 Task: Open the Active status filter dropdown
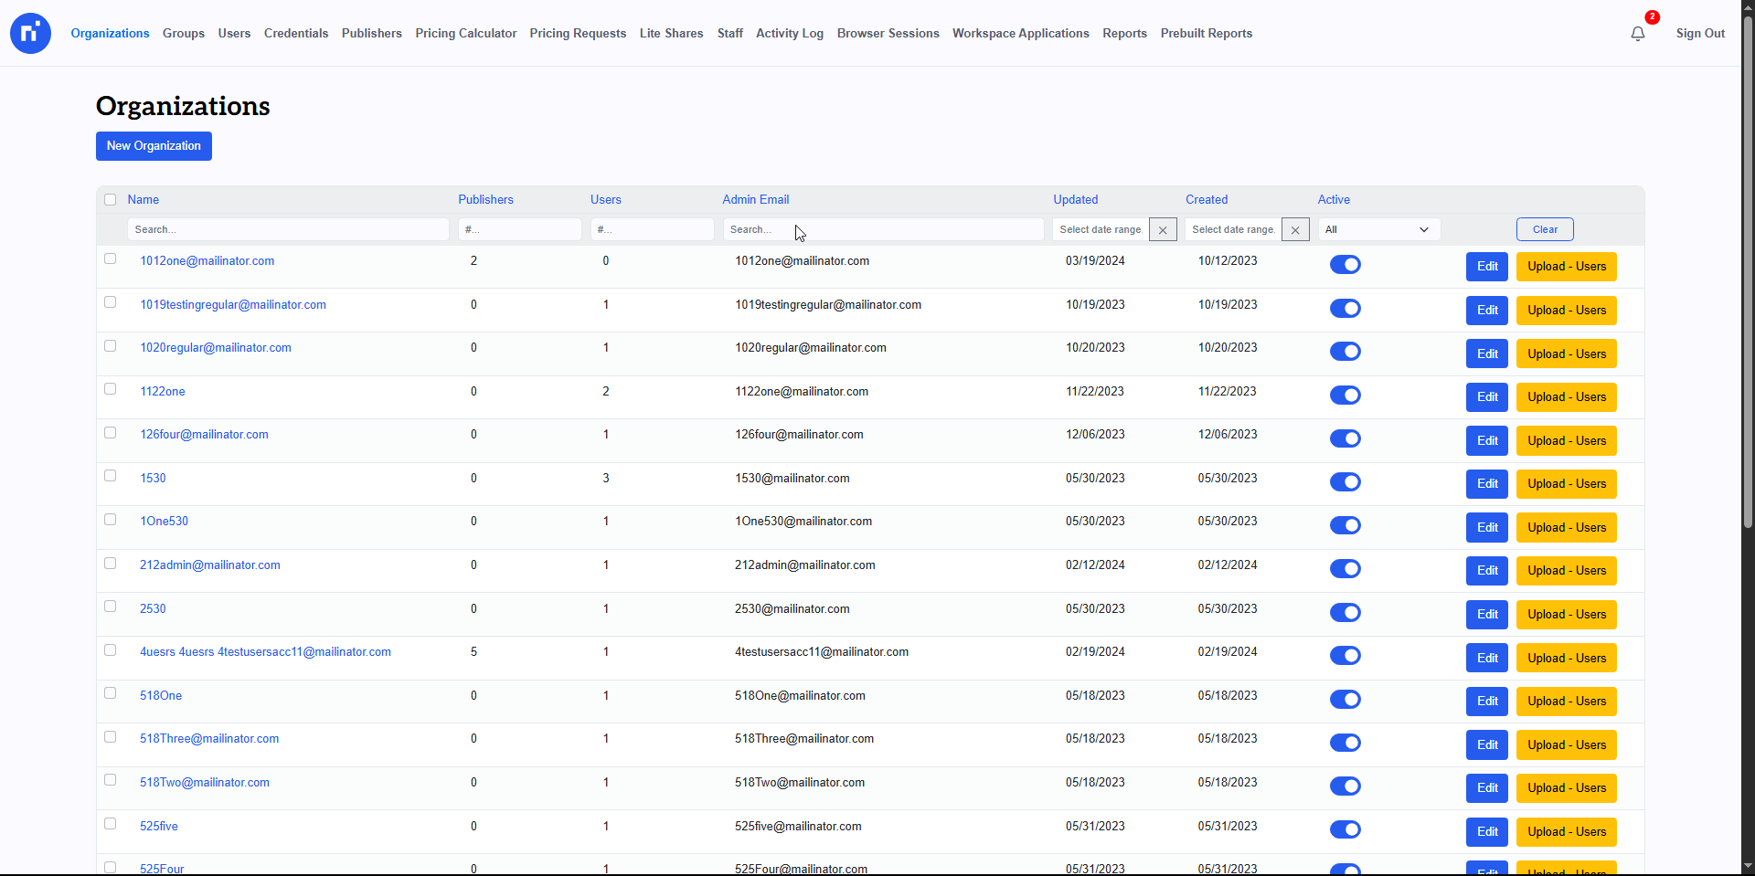(x=1377, y=230)
